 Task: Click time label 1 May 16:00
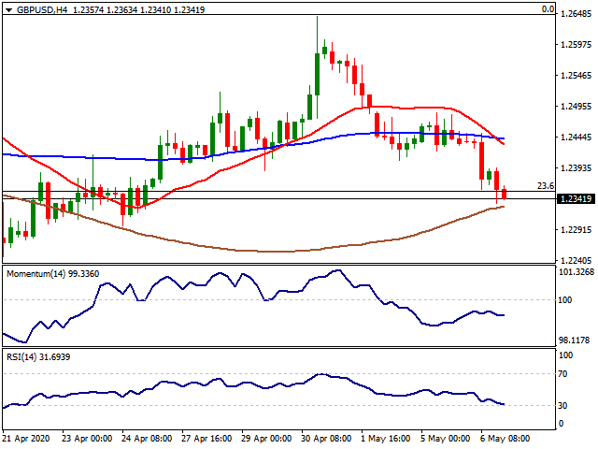click(386, 439)
